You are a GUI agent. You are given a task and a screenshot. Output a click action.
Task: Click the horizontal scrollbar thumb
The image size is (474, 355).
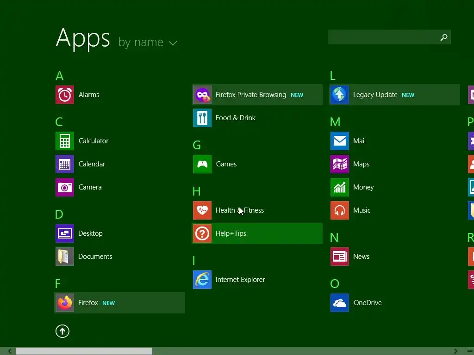tap(84, 351)
